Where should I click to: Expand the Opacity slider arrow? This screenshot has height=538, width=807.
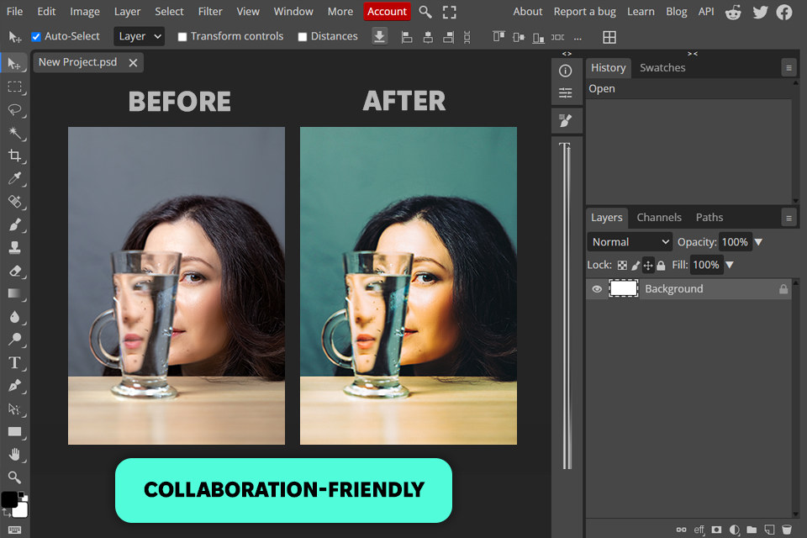click(x=758, y=242)
